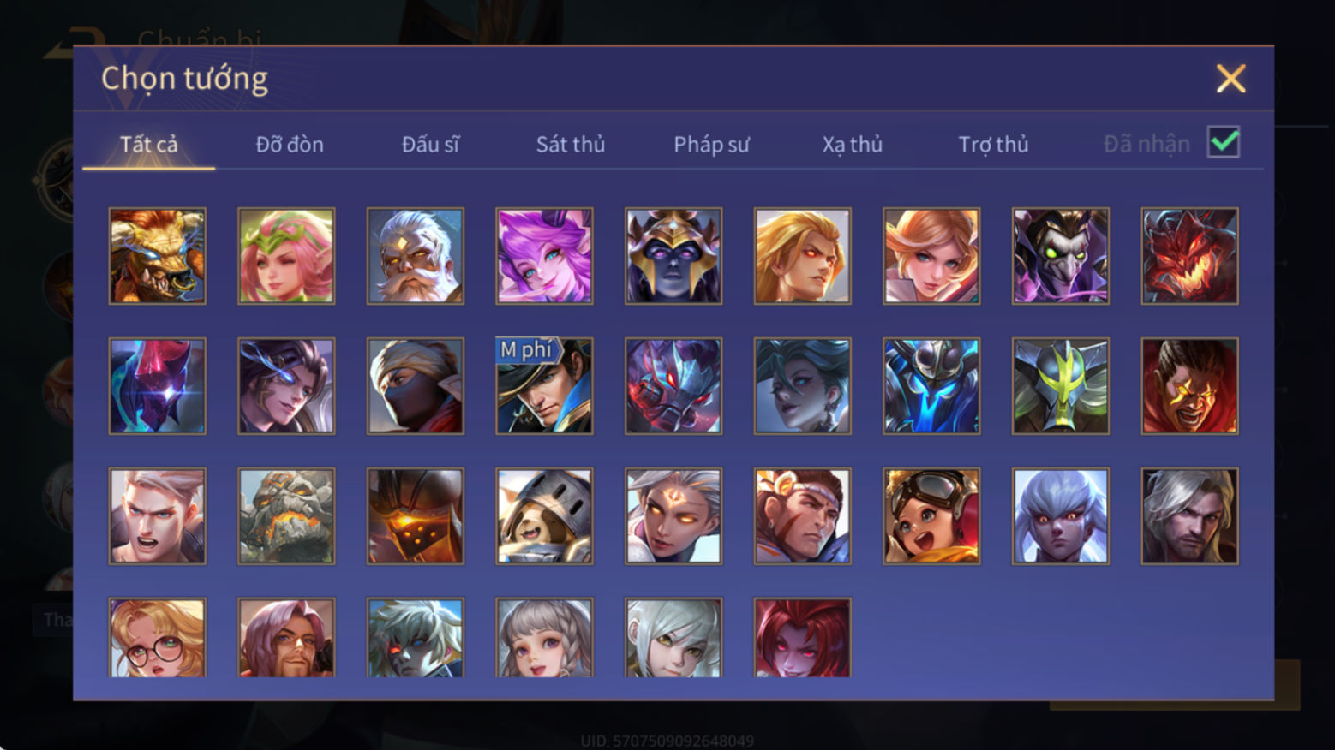Select the blonde girl with round glasses

tap(158, 638)
